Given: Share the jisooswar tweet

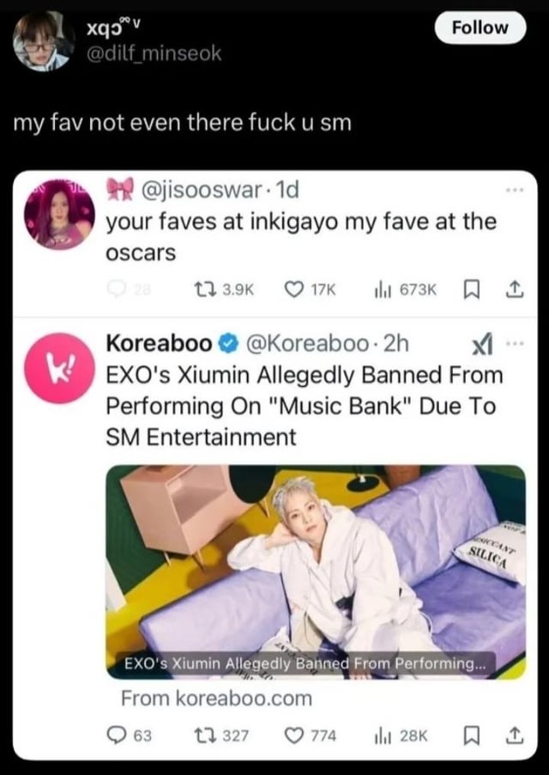Looking at the screenshot, I should pos(515,290).
